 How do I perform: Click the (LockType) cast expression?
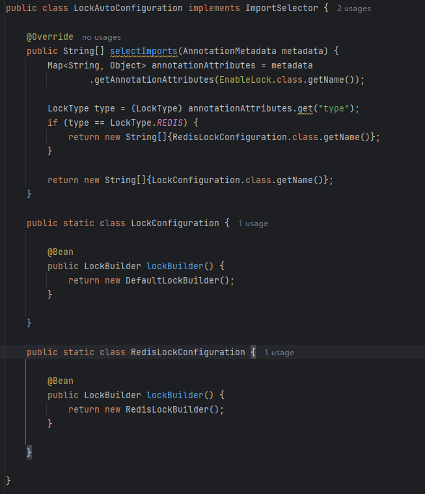(157, 108)
